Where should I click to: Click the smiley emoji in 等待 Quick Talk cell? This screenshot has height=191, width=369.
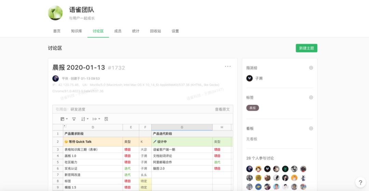click(66, 142)
